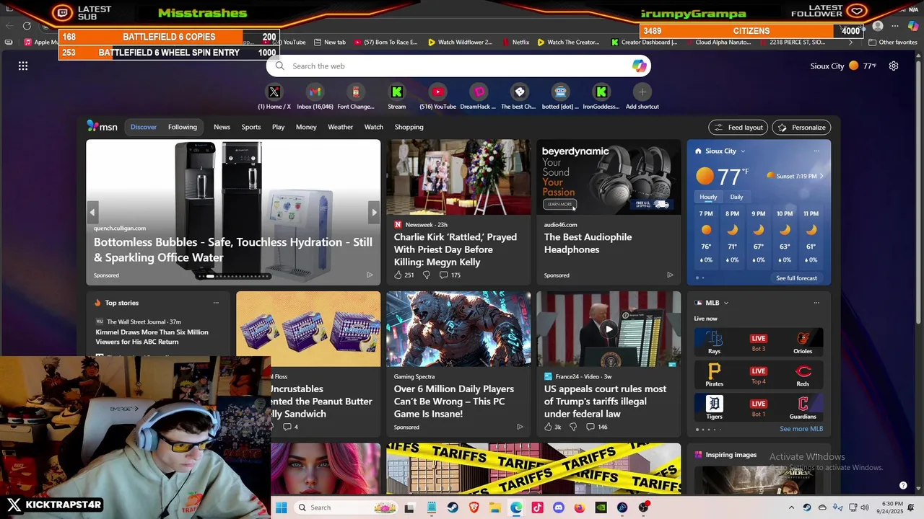Open the Gmail Inbox shortcut
This screenshot has height=519, width=924.
tap(315, 96)
